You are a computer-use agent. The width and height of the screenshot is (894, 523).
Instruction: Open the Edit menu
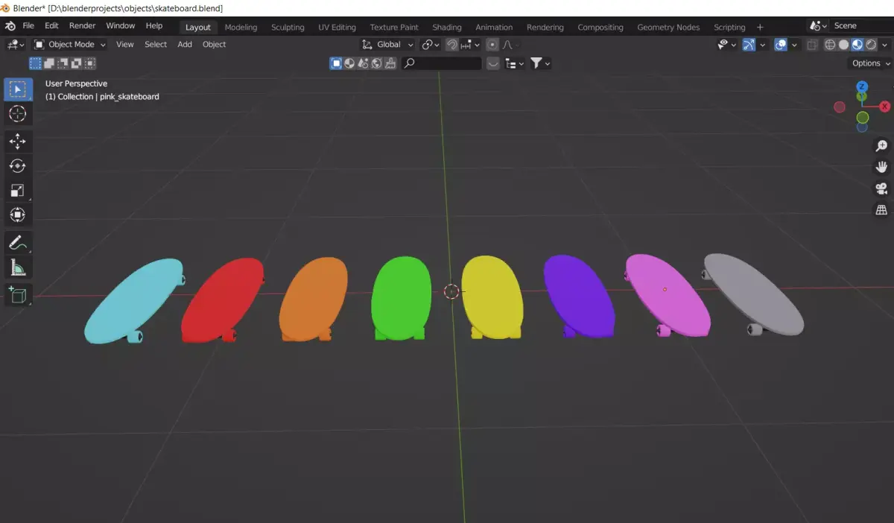coord(51,26)
